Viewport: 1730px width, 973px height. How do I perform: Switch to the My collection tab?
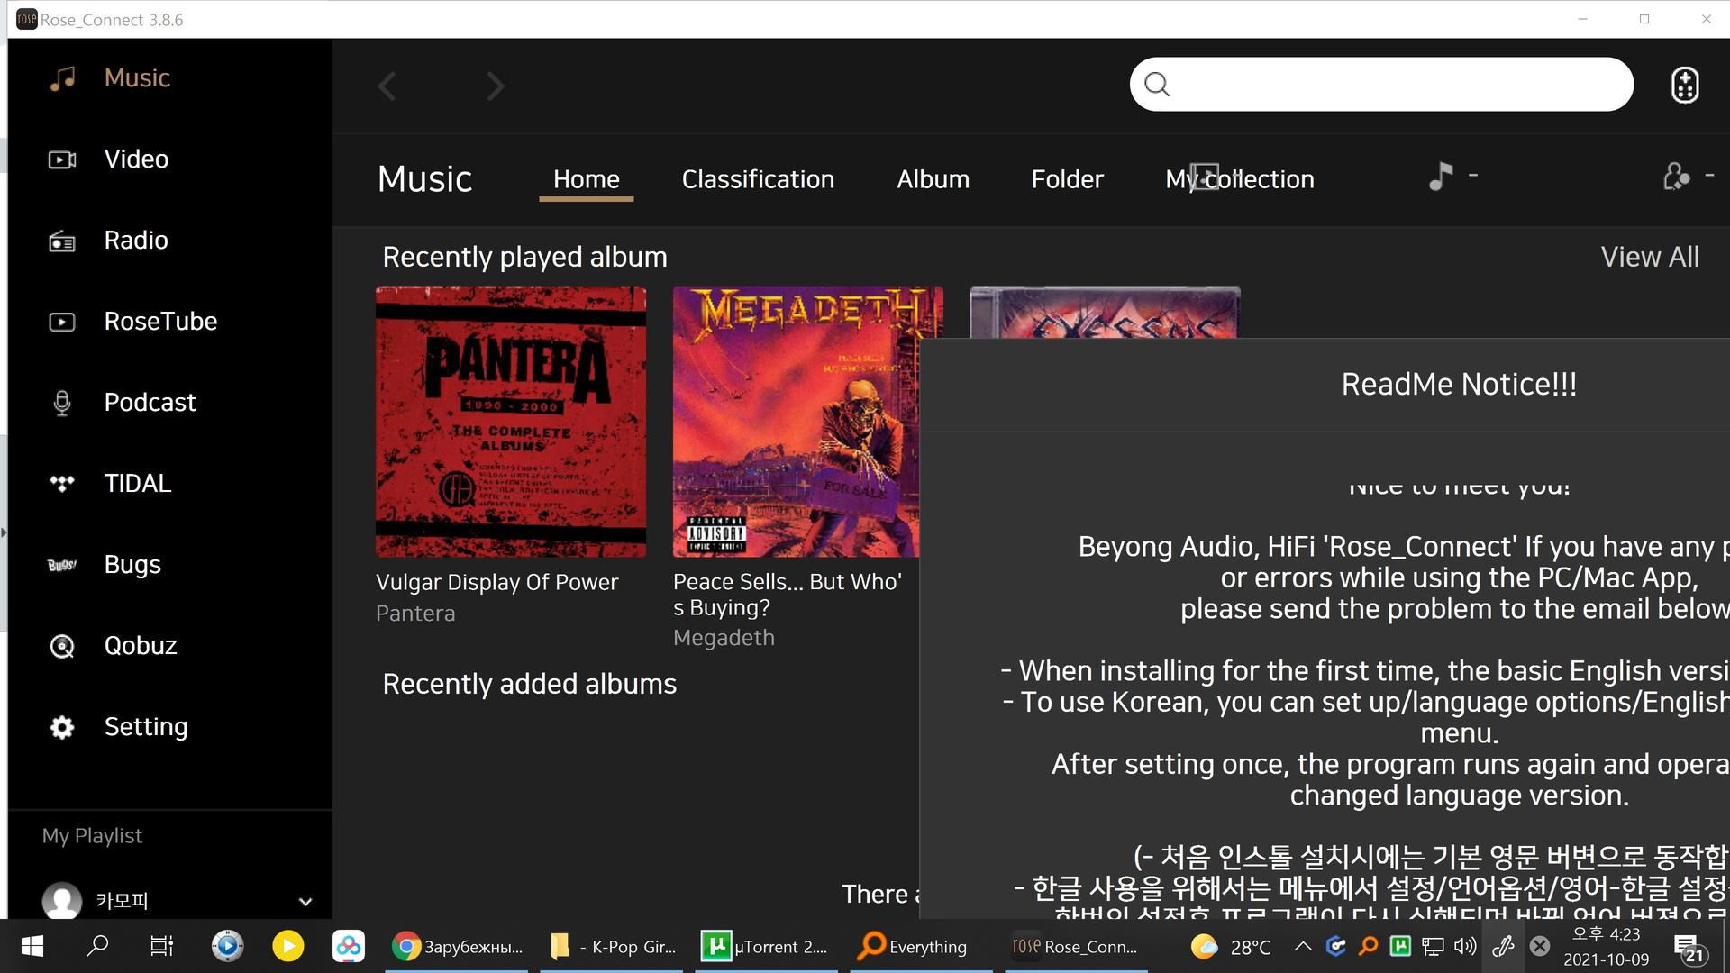1240,179
